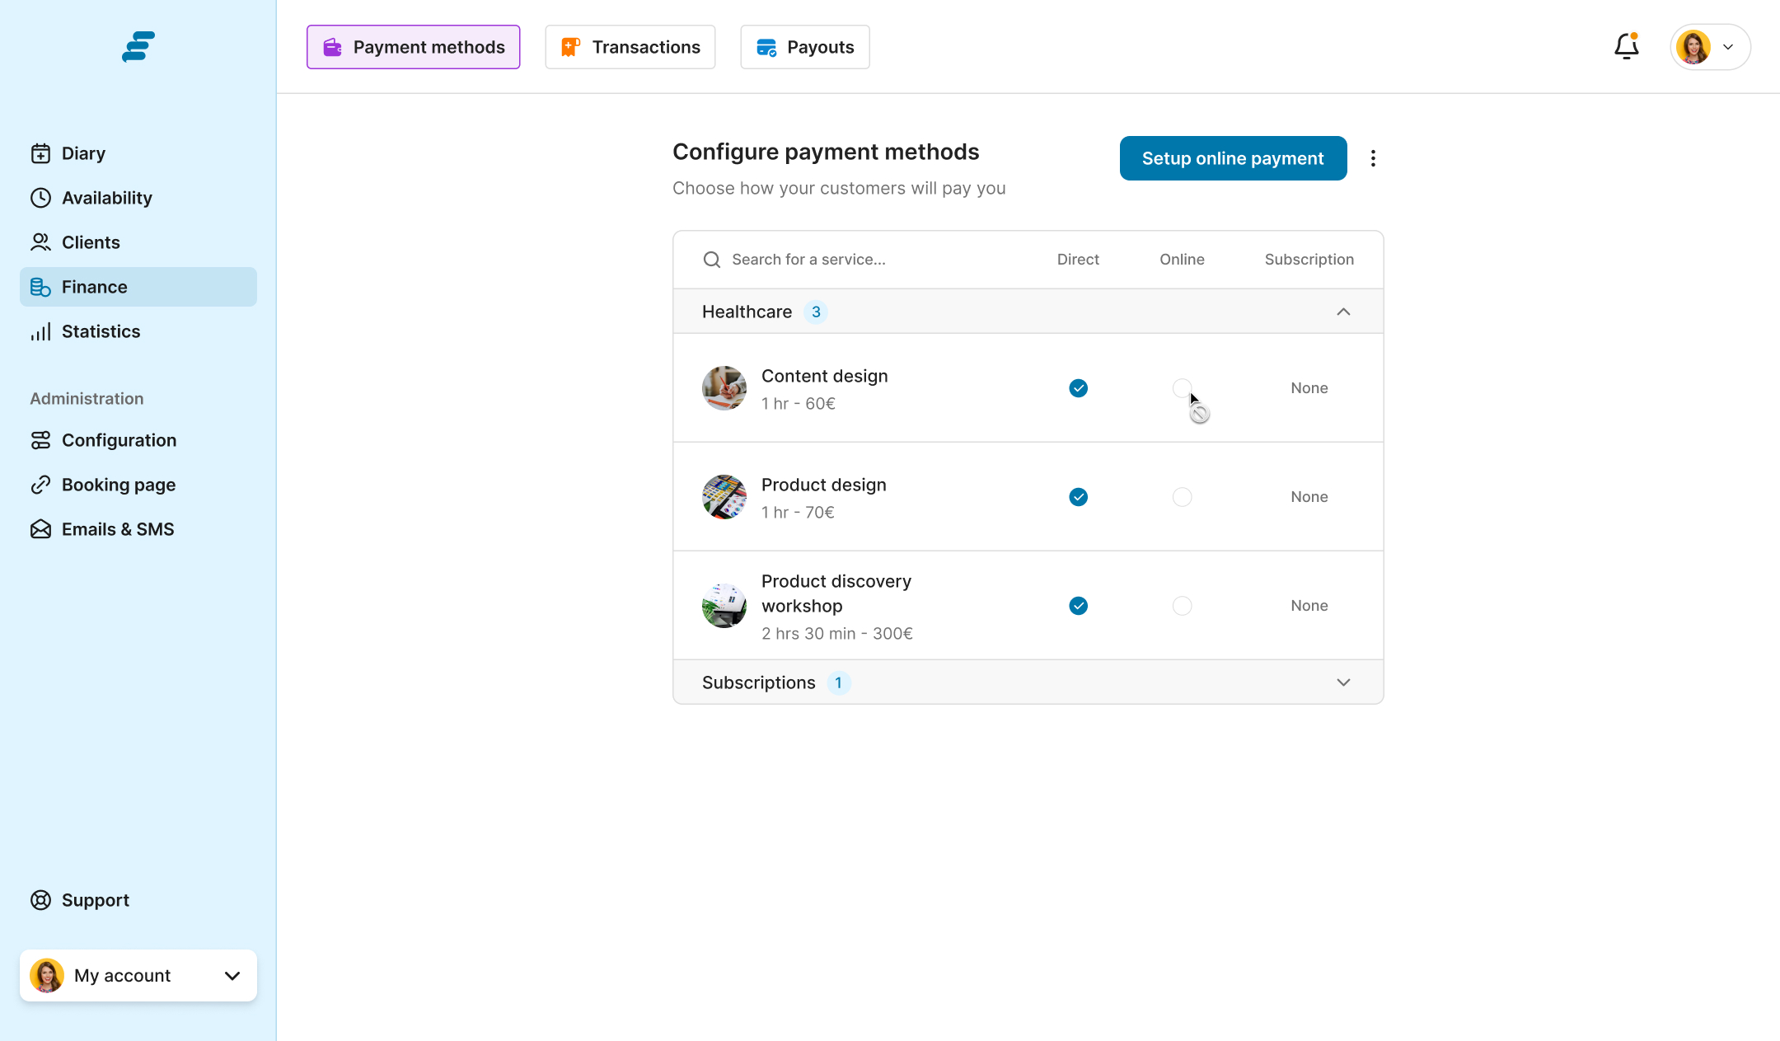Click Setup online payment button

click(1233, 158)
